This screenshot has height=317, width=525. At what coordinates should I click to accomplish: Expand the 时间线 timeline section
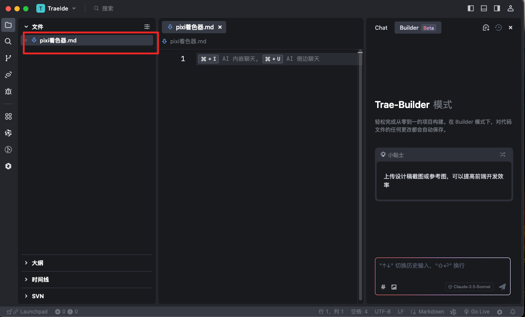pos(87,279)
